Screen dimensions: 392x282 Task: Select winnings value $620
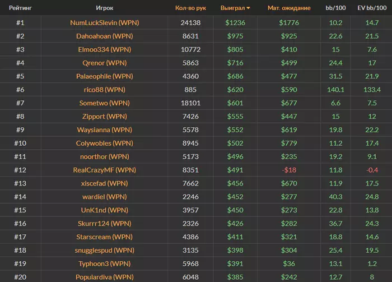pos(235,90)
